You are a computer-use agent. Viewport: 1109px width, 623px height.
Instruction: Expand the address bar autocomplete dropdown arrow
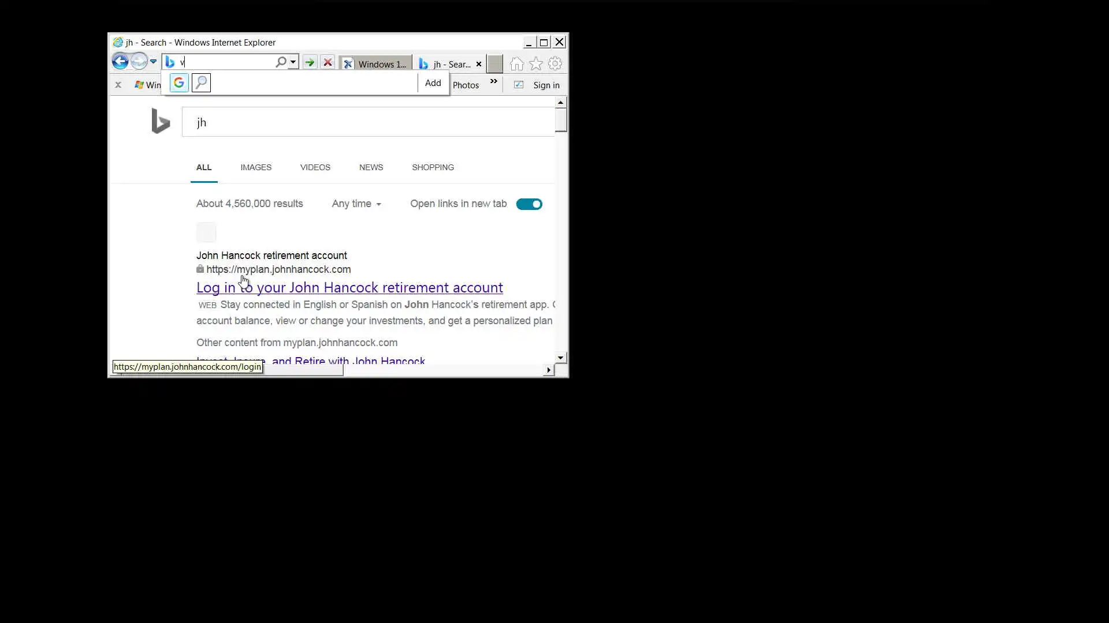pos(293,62)
